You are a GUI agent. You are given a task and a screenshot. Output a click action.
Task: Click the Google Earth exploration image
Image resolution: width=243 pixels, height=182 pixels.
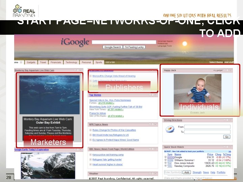click(48, 166)
